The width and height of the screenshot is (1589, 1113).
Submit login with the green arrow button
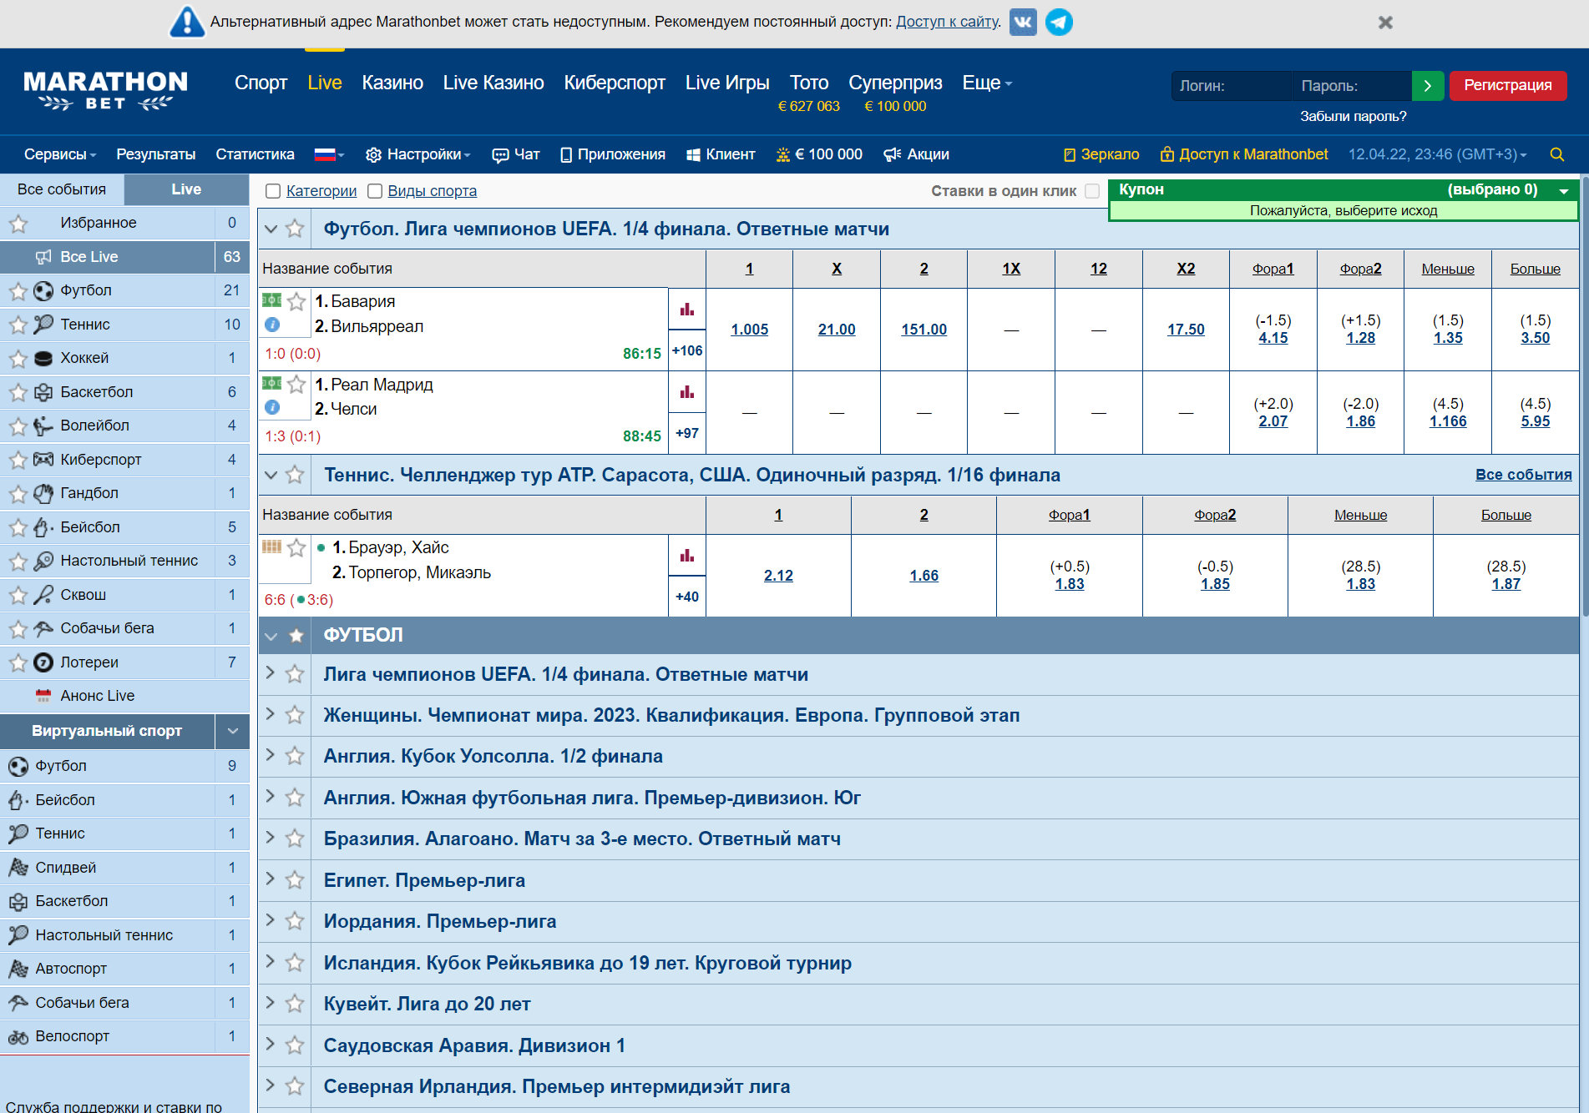click(1428, 85)
